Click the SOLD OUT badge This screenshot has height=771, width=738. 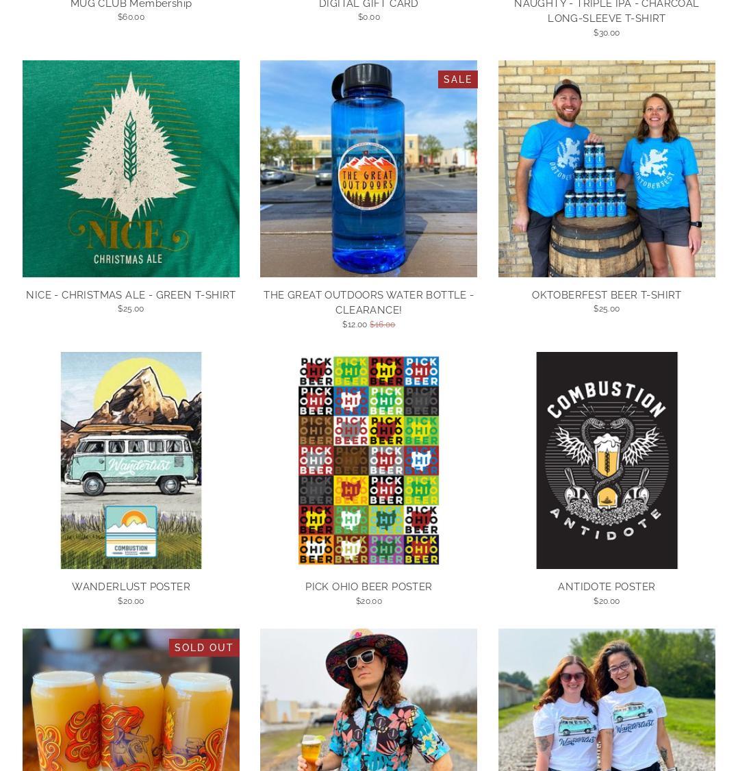pyautogui.click(x=204, y=648)
